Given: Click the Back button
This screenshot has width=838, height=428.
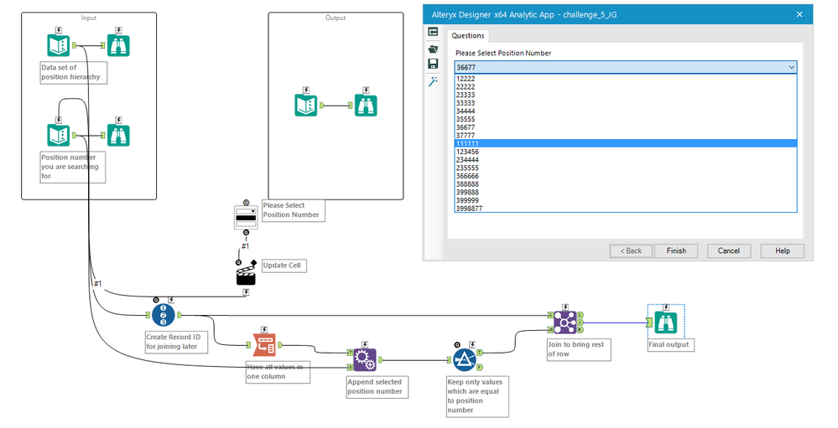Looking at the screenshot, I should point(631,250).
